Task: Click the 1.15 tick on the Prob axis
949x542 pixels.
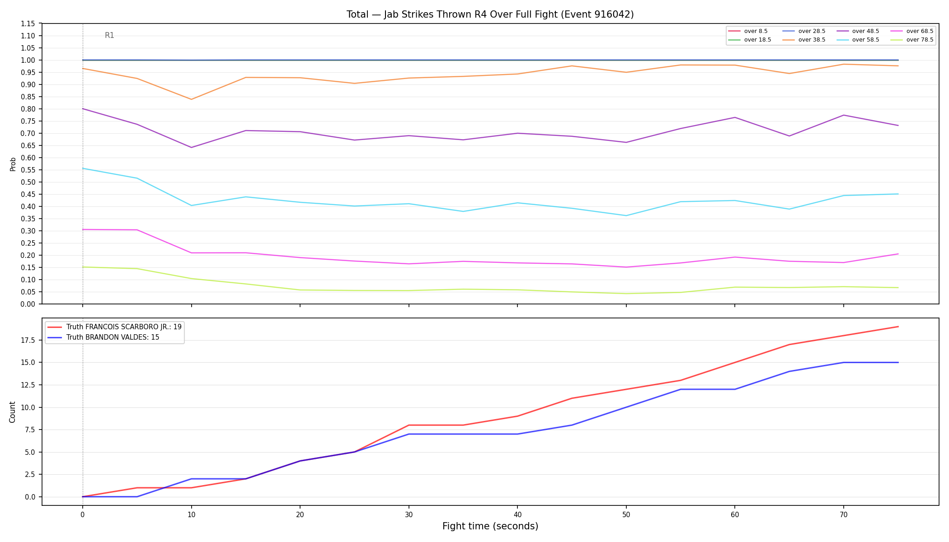Action: (28, 23)
